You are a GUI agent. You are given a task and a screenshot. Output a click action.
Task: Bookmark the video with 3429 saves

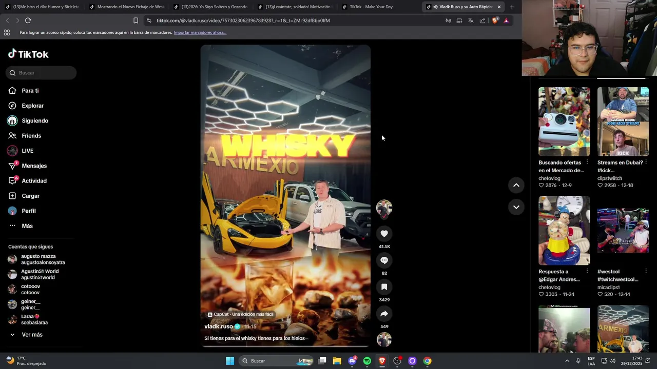pyautogui.click(x=384, y=287)
